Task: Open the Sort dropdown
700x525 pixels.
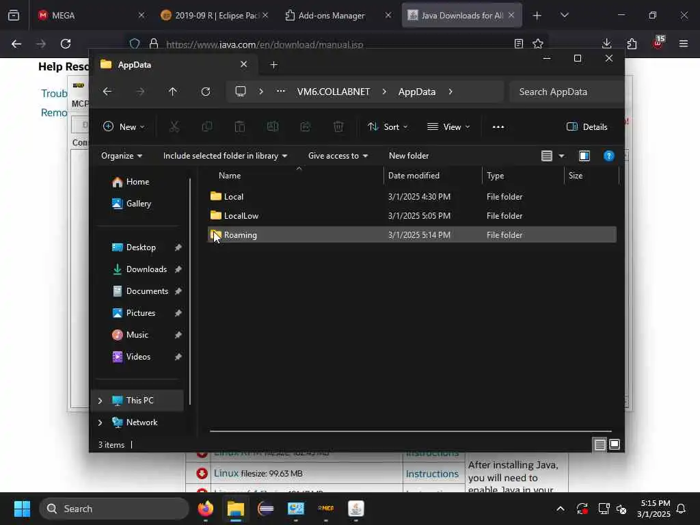Action: [388, 126]
